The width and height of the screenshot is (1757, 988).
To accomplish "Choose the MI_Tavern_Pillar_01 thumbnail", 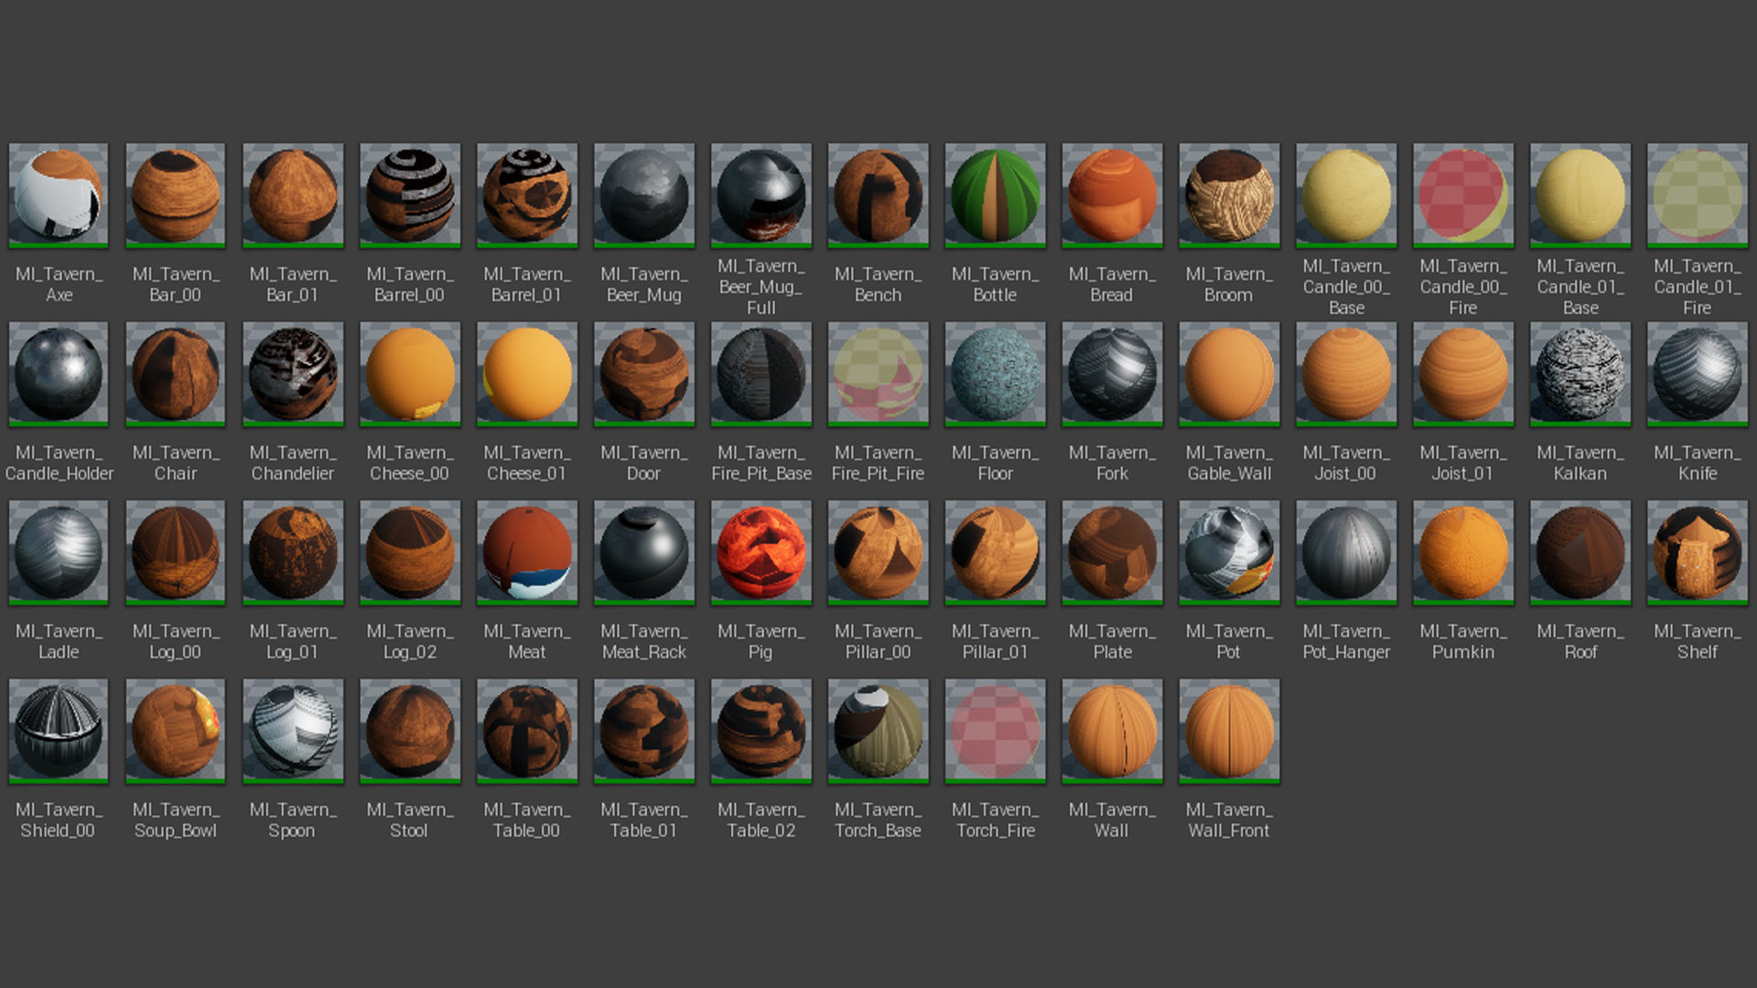I will point(996,552).
